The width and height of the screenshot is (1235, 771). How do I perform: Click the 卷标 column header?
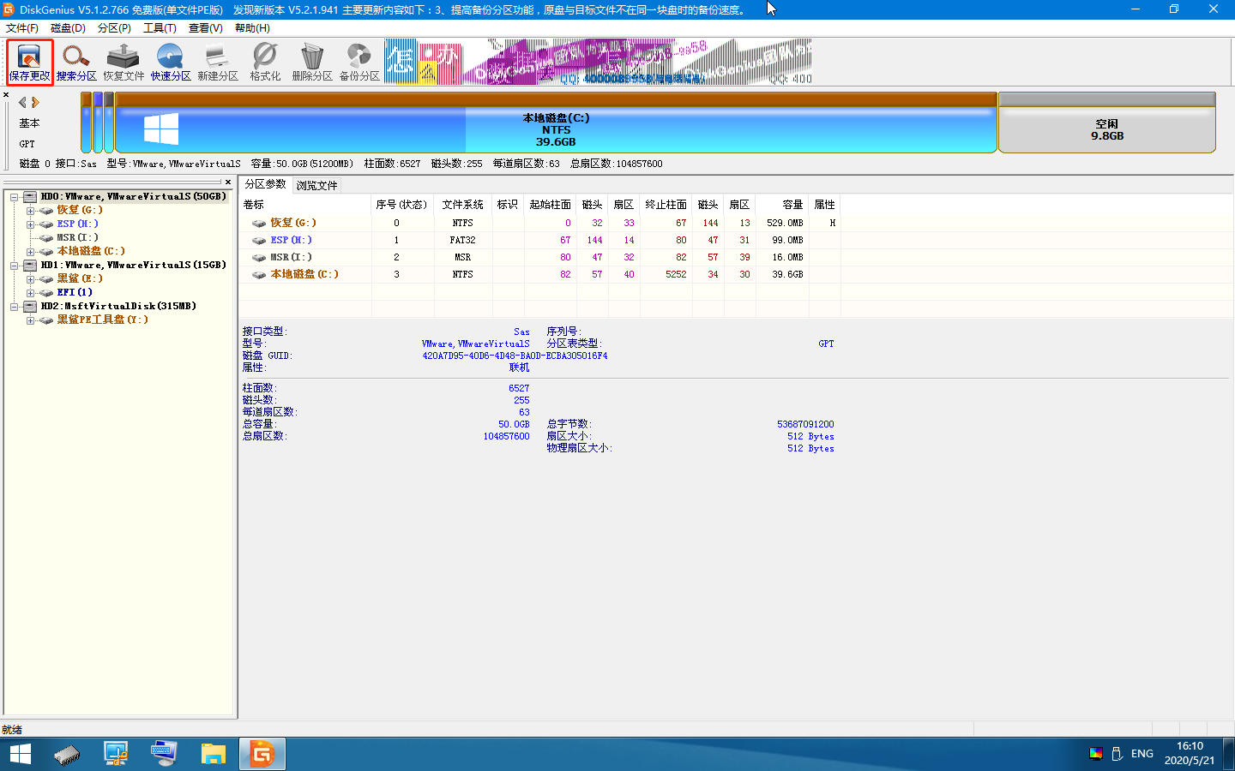305,205
